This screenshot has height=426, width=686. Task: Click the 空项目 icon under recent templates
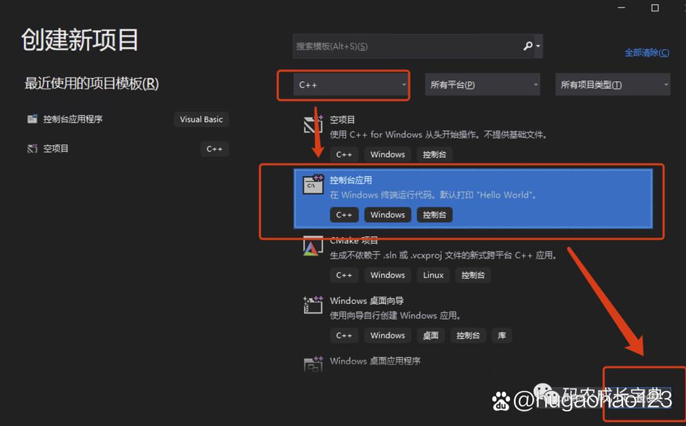coord(31,148)
